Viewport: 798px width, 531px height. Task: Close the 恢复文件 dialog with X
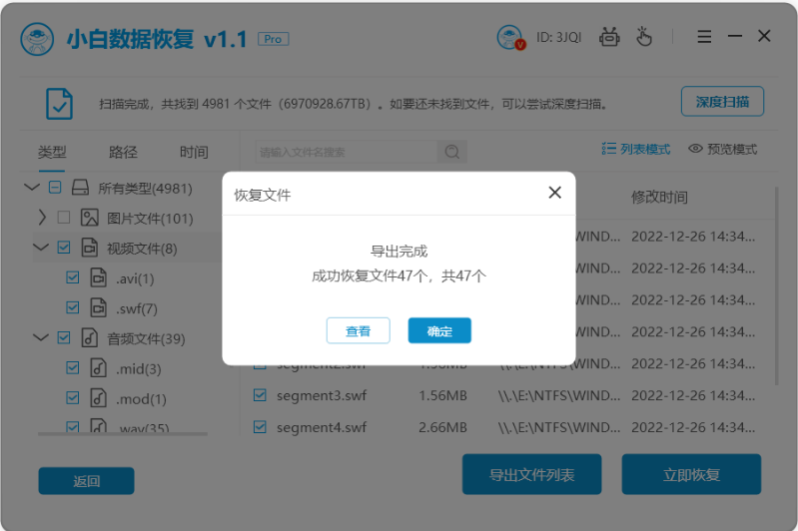(x=555, y=193)
